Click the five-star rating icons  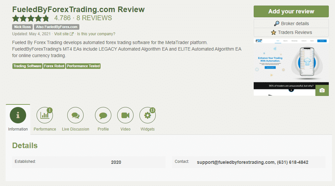31,18
